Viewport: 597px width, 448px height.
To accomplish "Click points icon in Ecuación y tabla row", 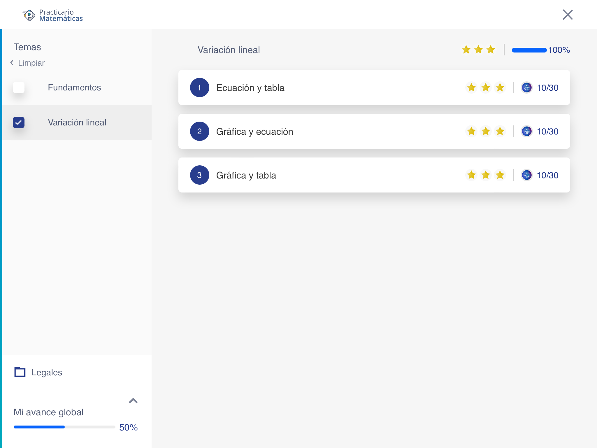I will [526, 87].
